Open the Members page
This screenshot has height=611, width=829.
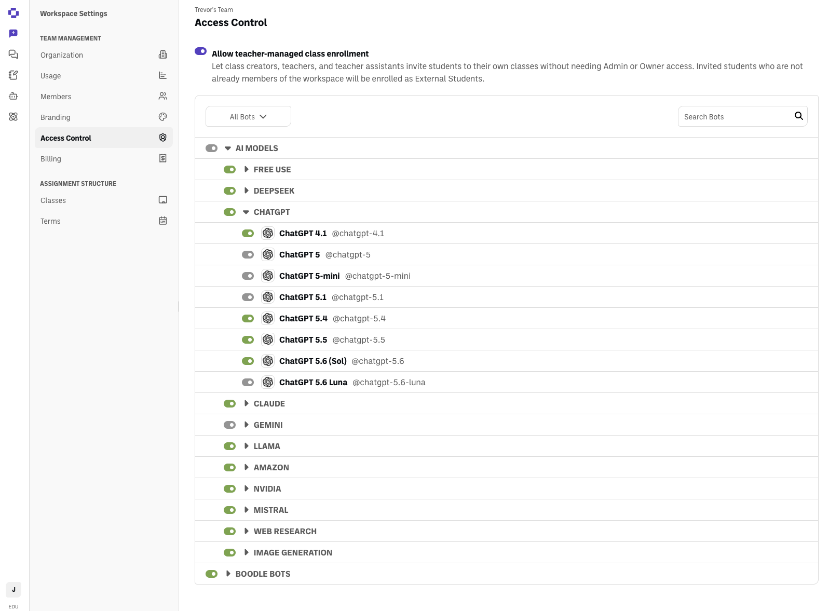104,96
